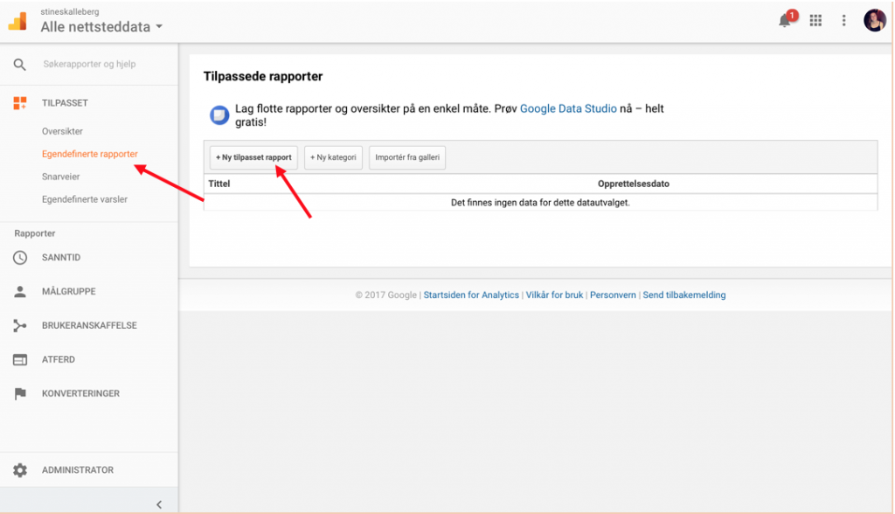This screenshot has width=895, height=514.
Task: Select Egendefinerte rapporter
Action: coord(90,154)
